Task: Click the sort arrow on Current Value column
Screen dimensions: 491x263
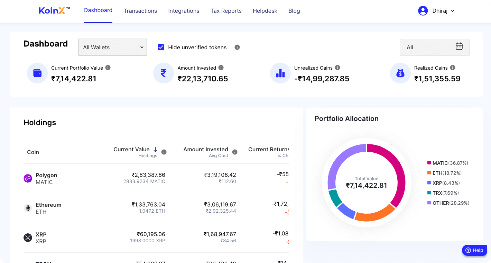Action: click(x=155, y=149)
